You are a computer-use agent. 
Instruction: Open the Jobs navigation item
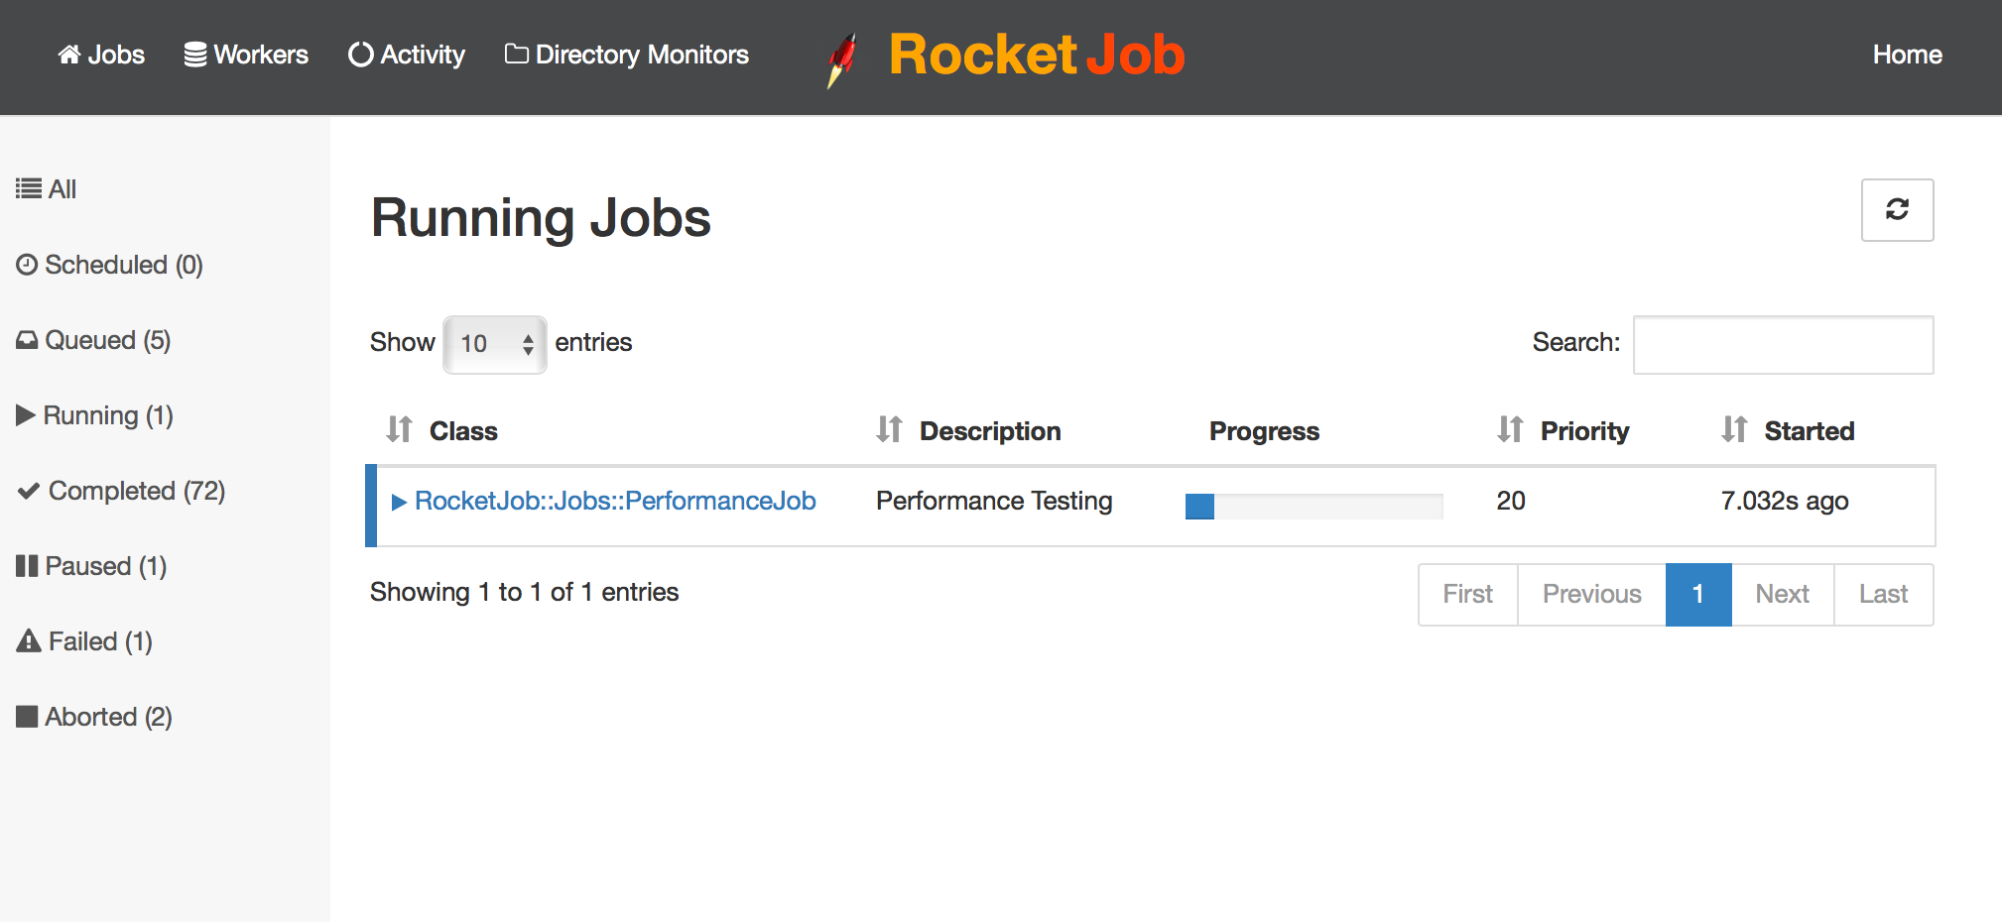[x=101, y=55]
